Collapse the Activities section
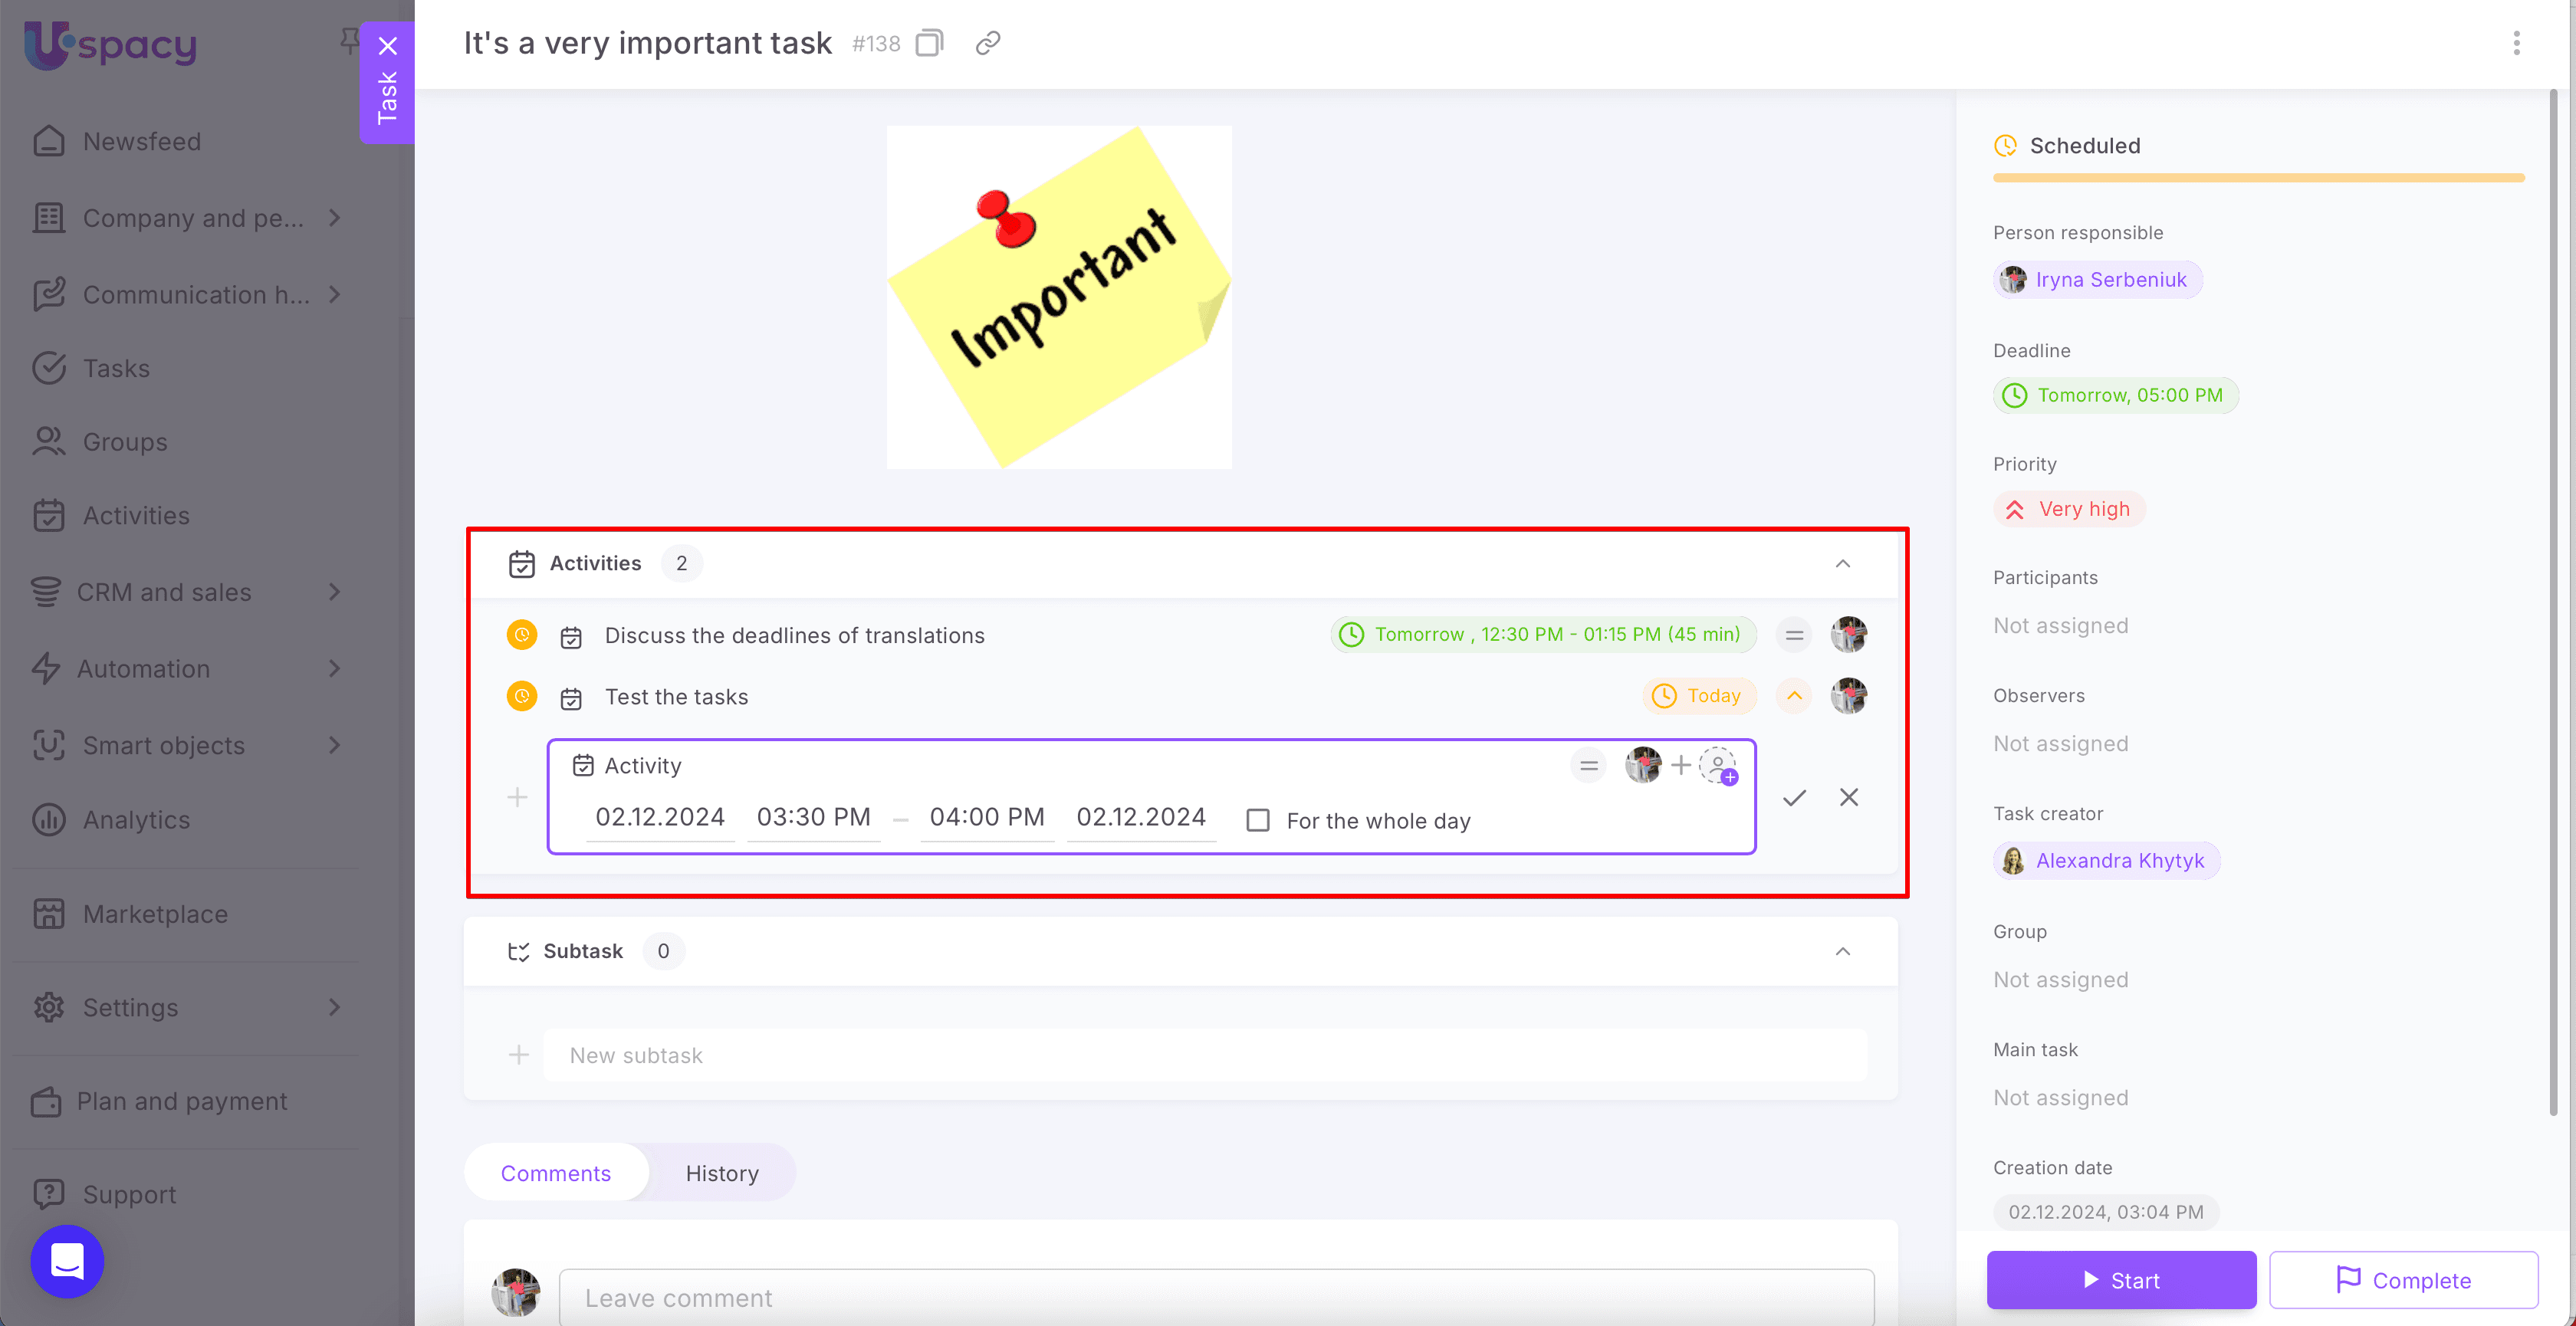 click(1842, 563)
